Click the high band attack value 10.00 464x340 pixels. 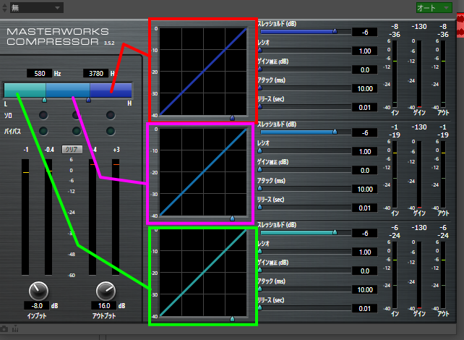pos(364,88)
